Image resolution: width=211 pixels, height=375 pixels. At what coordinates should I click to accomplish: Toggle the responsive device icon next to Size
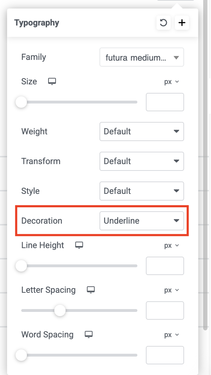coord(52,81)
